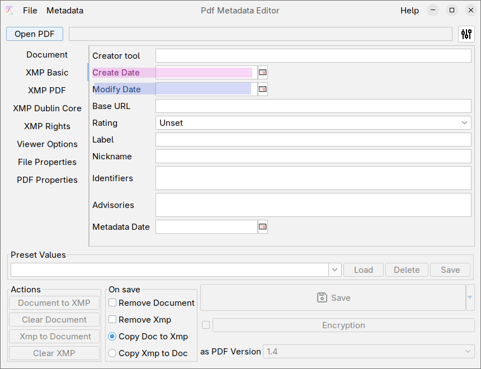Image resolution: width=481 pixels, height=369 pixels.
Task: Switch to the Viewer Options section
Action: (47, 144)
